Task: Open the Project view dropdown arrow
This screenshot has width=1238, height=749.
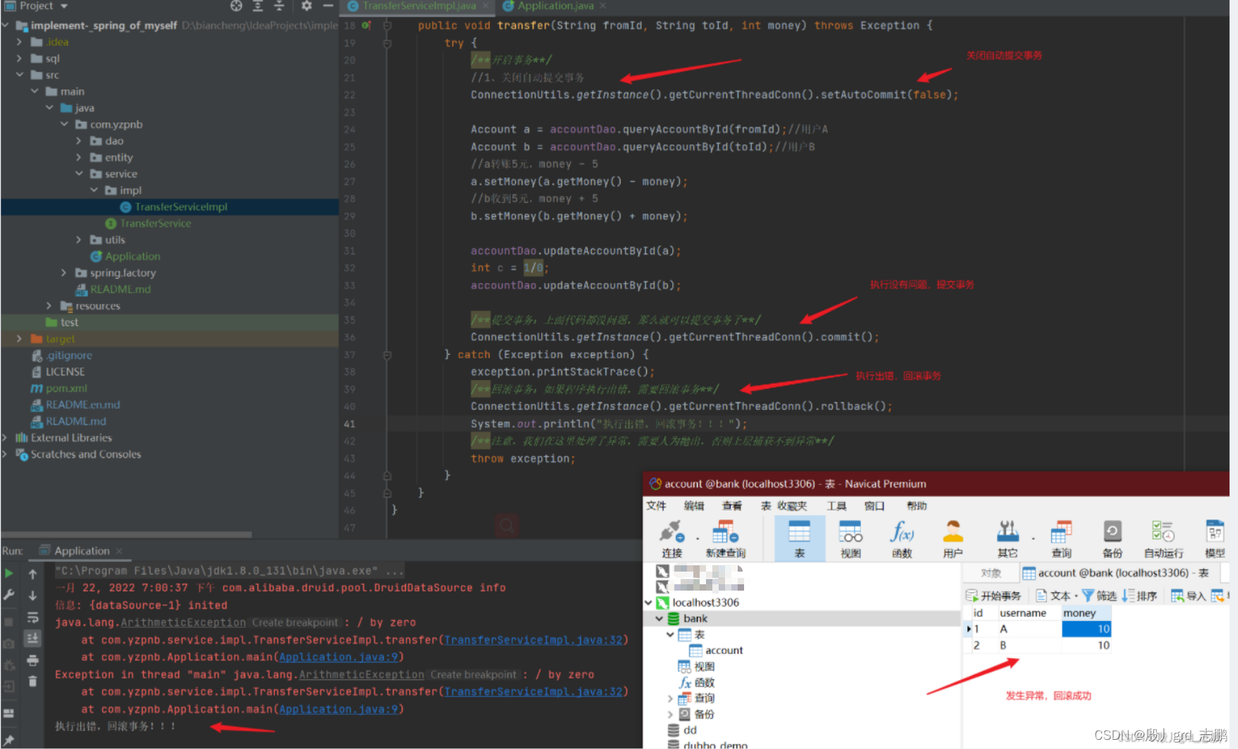Action: (64, 6)
